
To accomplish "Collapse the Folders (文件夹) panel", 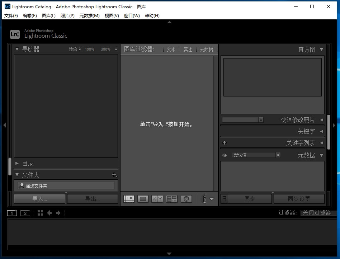I will (x=17, y=175).
